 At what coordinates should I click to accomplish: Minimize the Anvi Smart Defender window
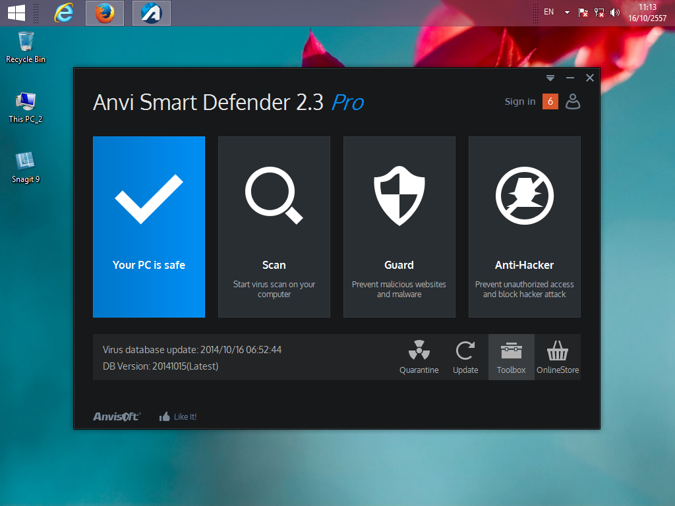[570, 78]
